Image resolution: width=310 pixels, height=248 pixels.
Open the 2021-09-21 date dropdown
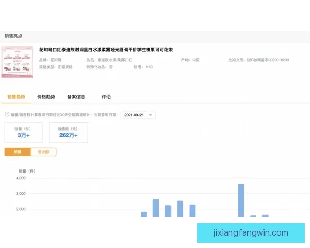pos(138,115)
